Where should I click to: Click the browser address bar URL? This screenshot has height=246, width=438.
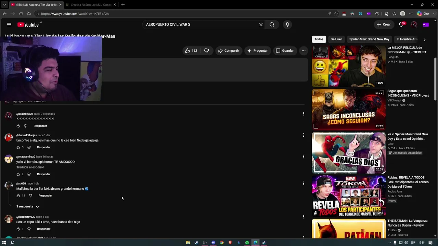click(x=75, y=14)
